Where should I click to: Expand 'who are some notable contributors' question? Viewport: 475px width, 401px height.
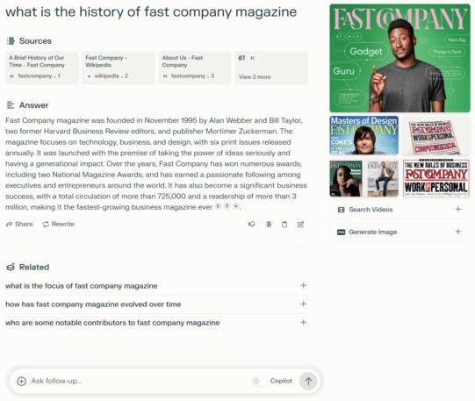coord(156,323)
